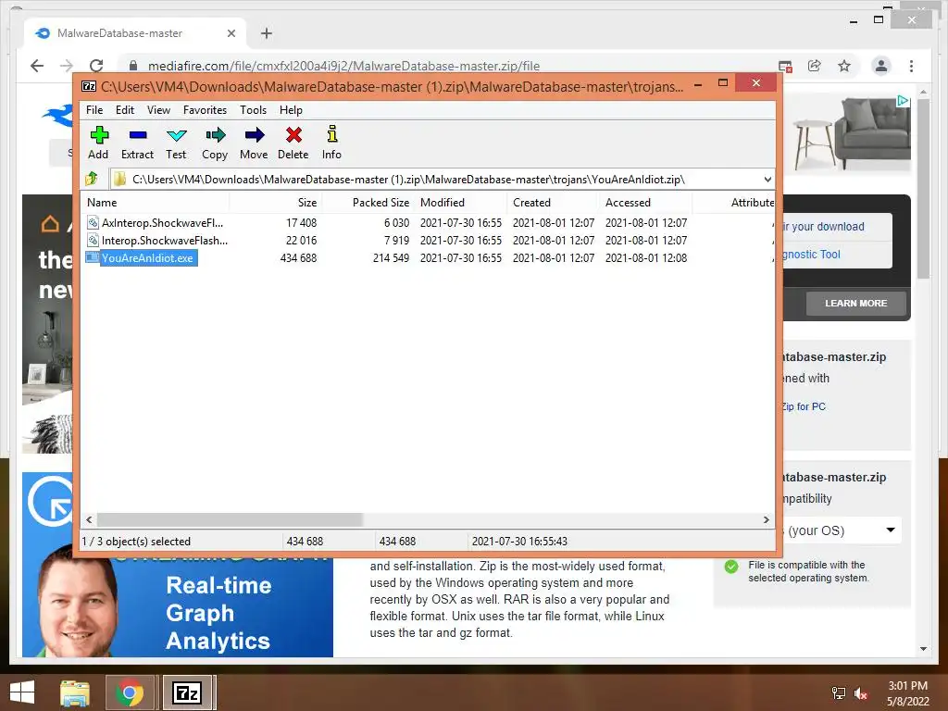This screenshot has width=948, height=711.
Task: Sort by the Created column header
Action: click(554, 203)
